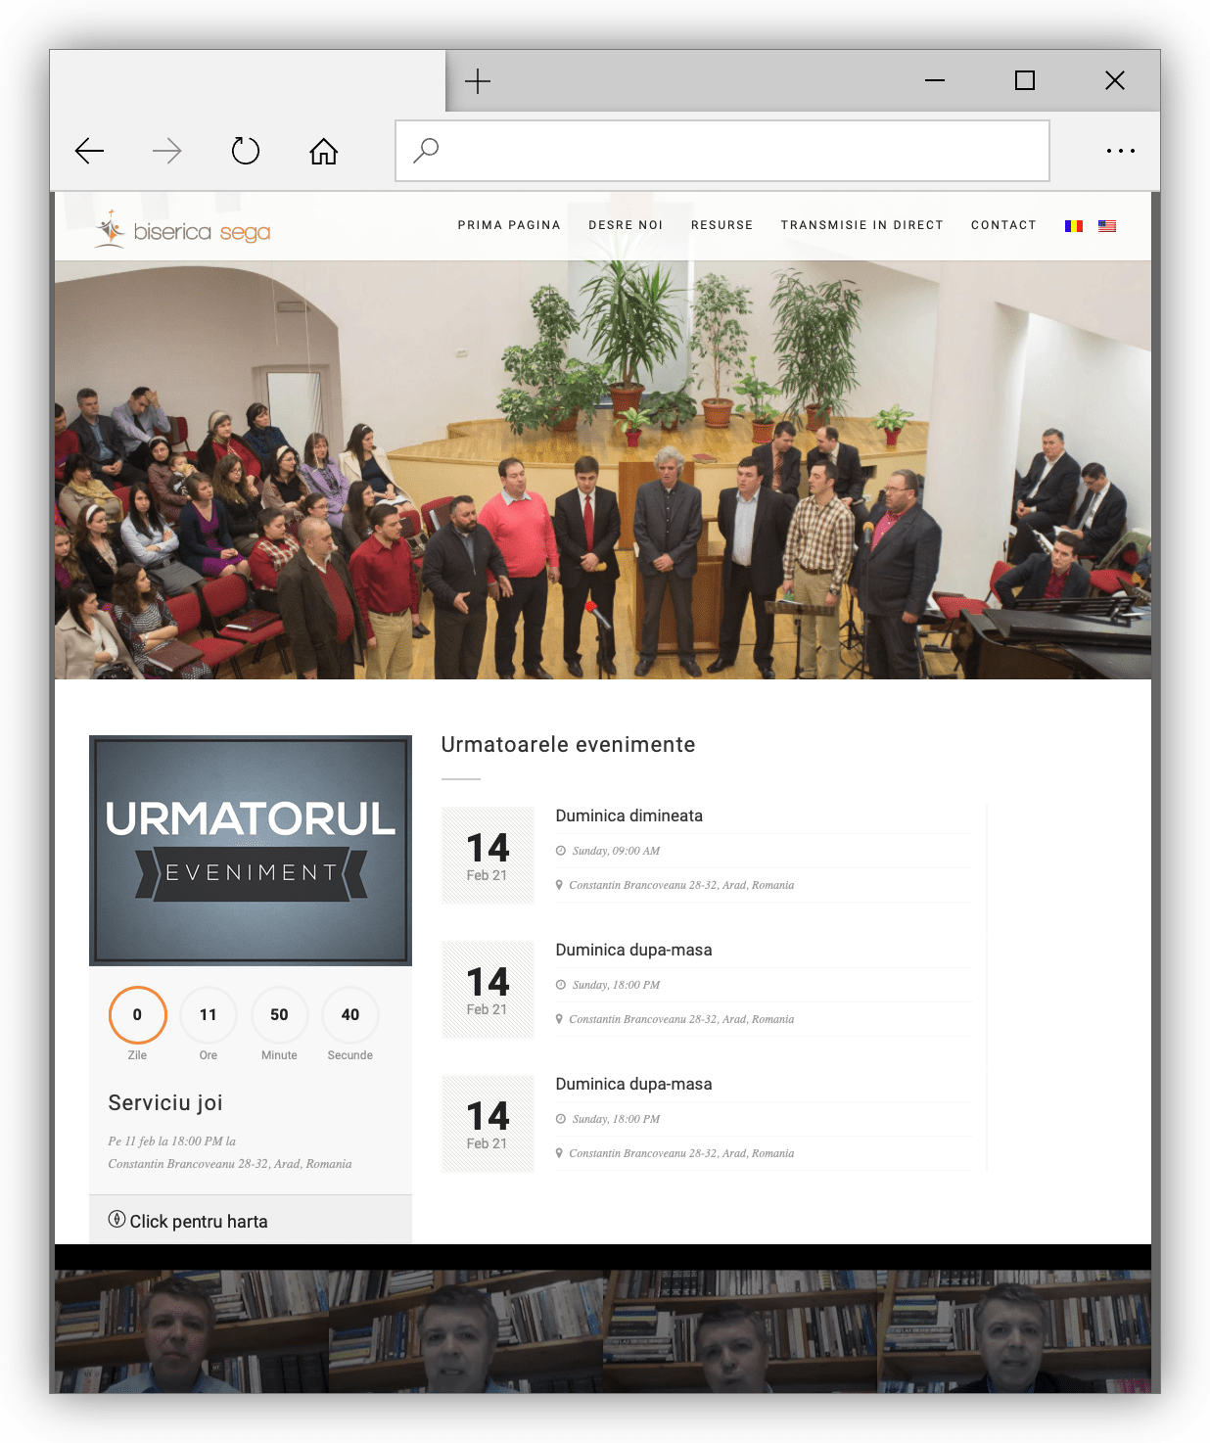Viewport: 1210px width, 1443px height.
Task: Open a new tab with plus icon
Action: pyautogui.click(x=478, y=80)
